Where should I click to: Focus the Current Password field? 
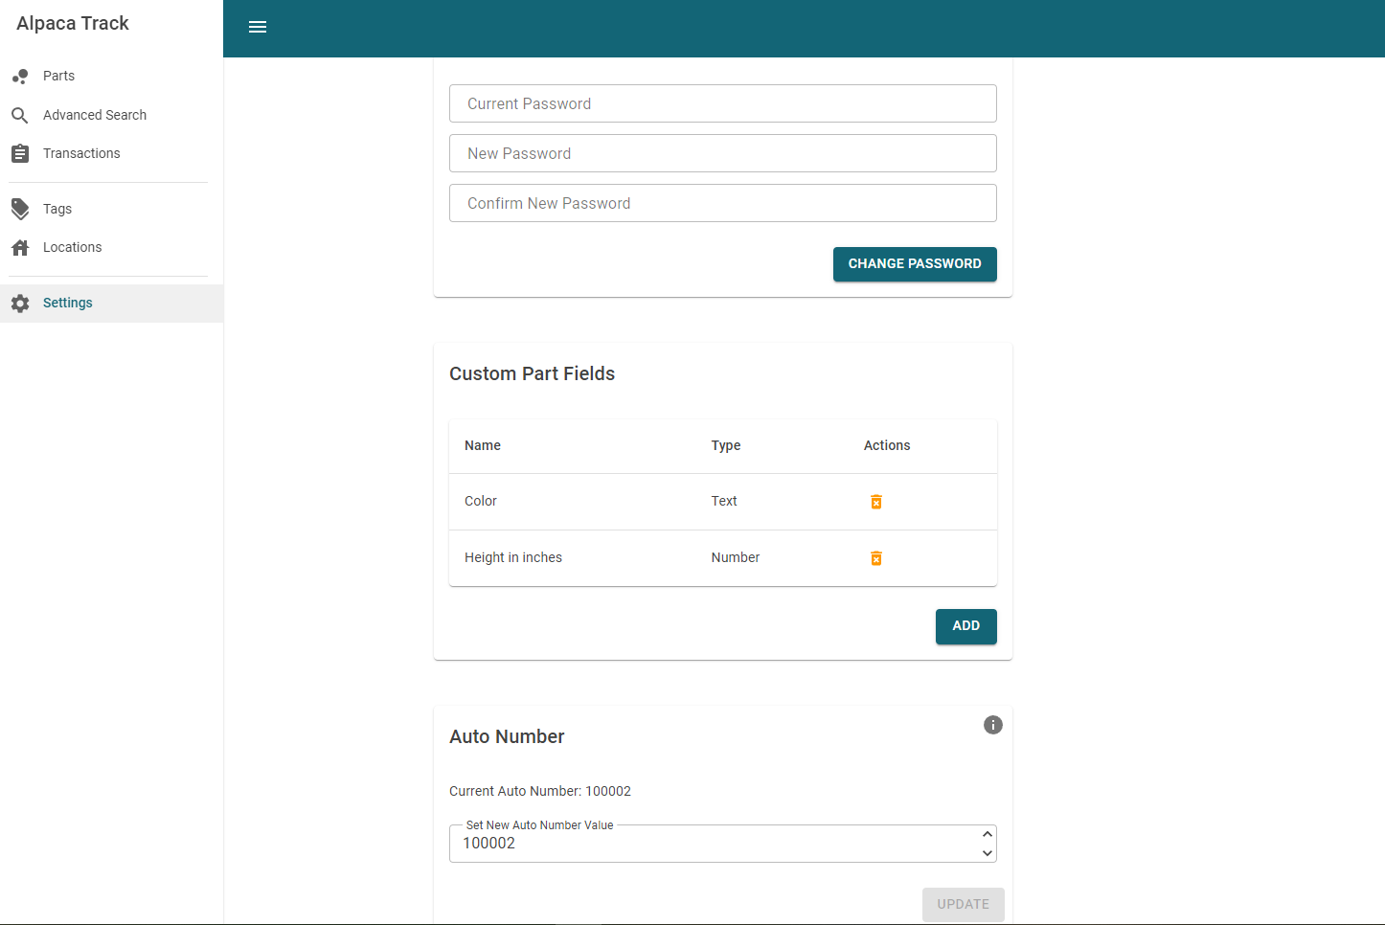click(722, 103)
